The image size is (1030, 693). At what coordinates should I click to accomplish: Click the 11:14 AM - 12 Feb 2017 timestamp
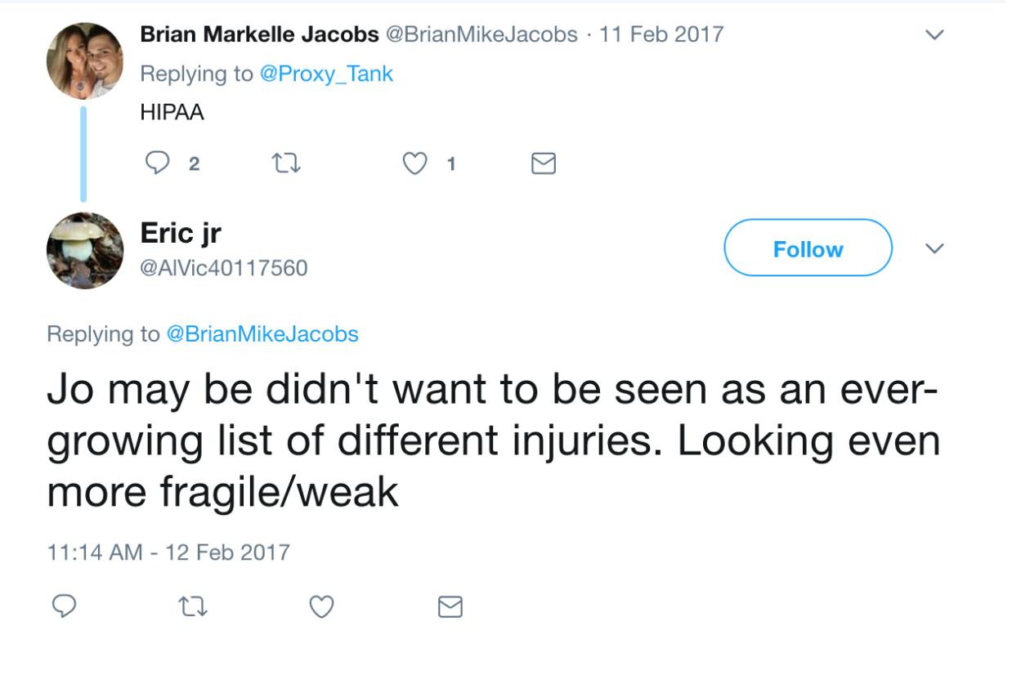(168, 552)
